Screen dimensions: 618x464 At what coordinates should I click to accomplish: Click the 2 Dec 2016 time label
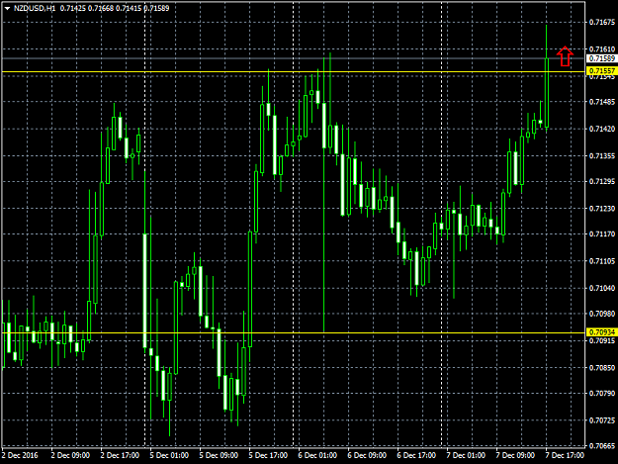coord(20,455)
